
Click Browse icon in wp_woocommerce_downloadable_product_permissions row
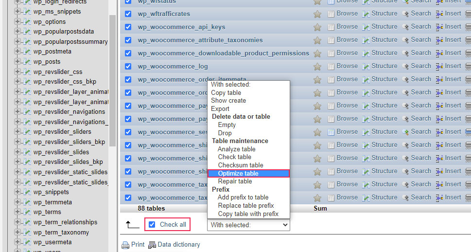tap(331, 54)
